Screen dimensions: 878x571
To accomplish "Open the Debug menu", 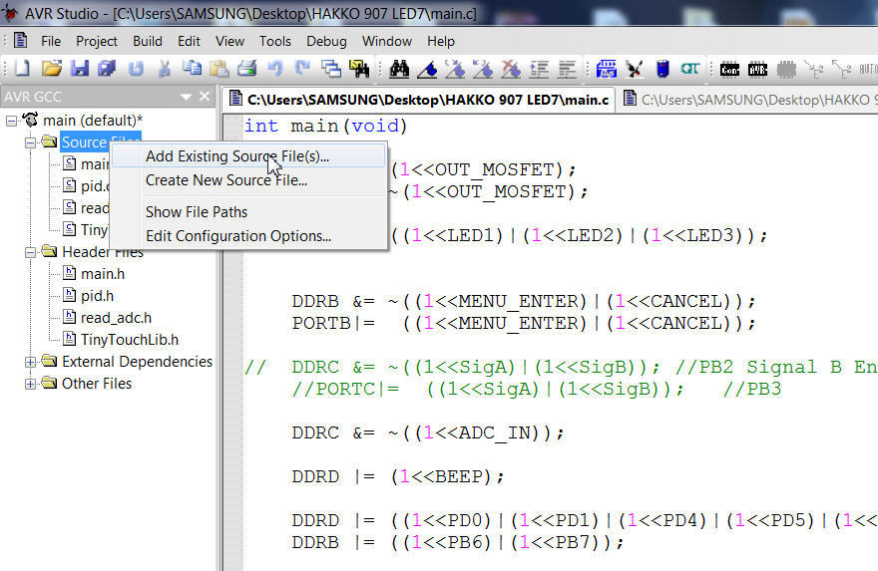I will [326, 42].
